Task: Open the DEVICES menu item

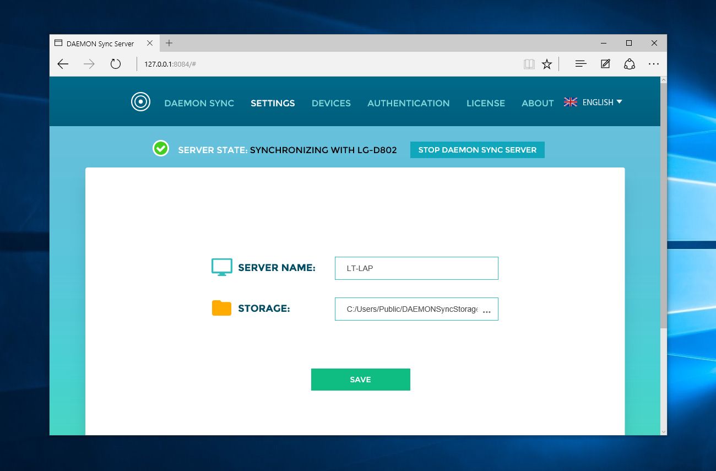Action: [331, 103]
